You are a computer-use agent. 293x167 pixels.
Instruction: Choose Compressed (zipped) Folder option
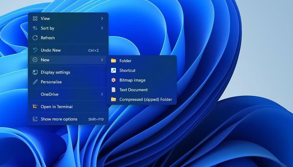click(146, 99)
